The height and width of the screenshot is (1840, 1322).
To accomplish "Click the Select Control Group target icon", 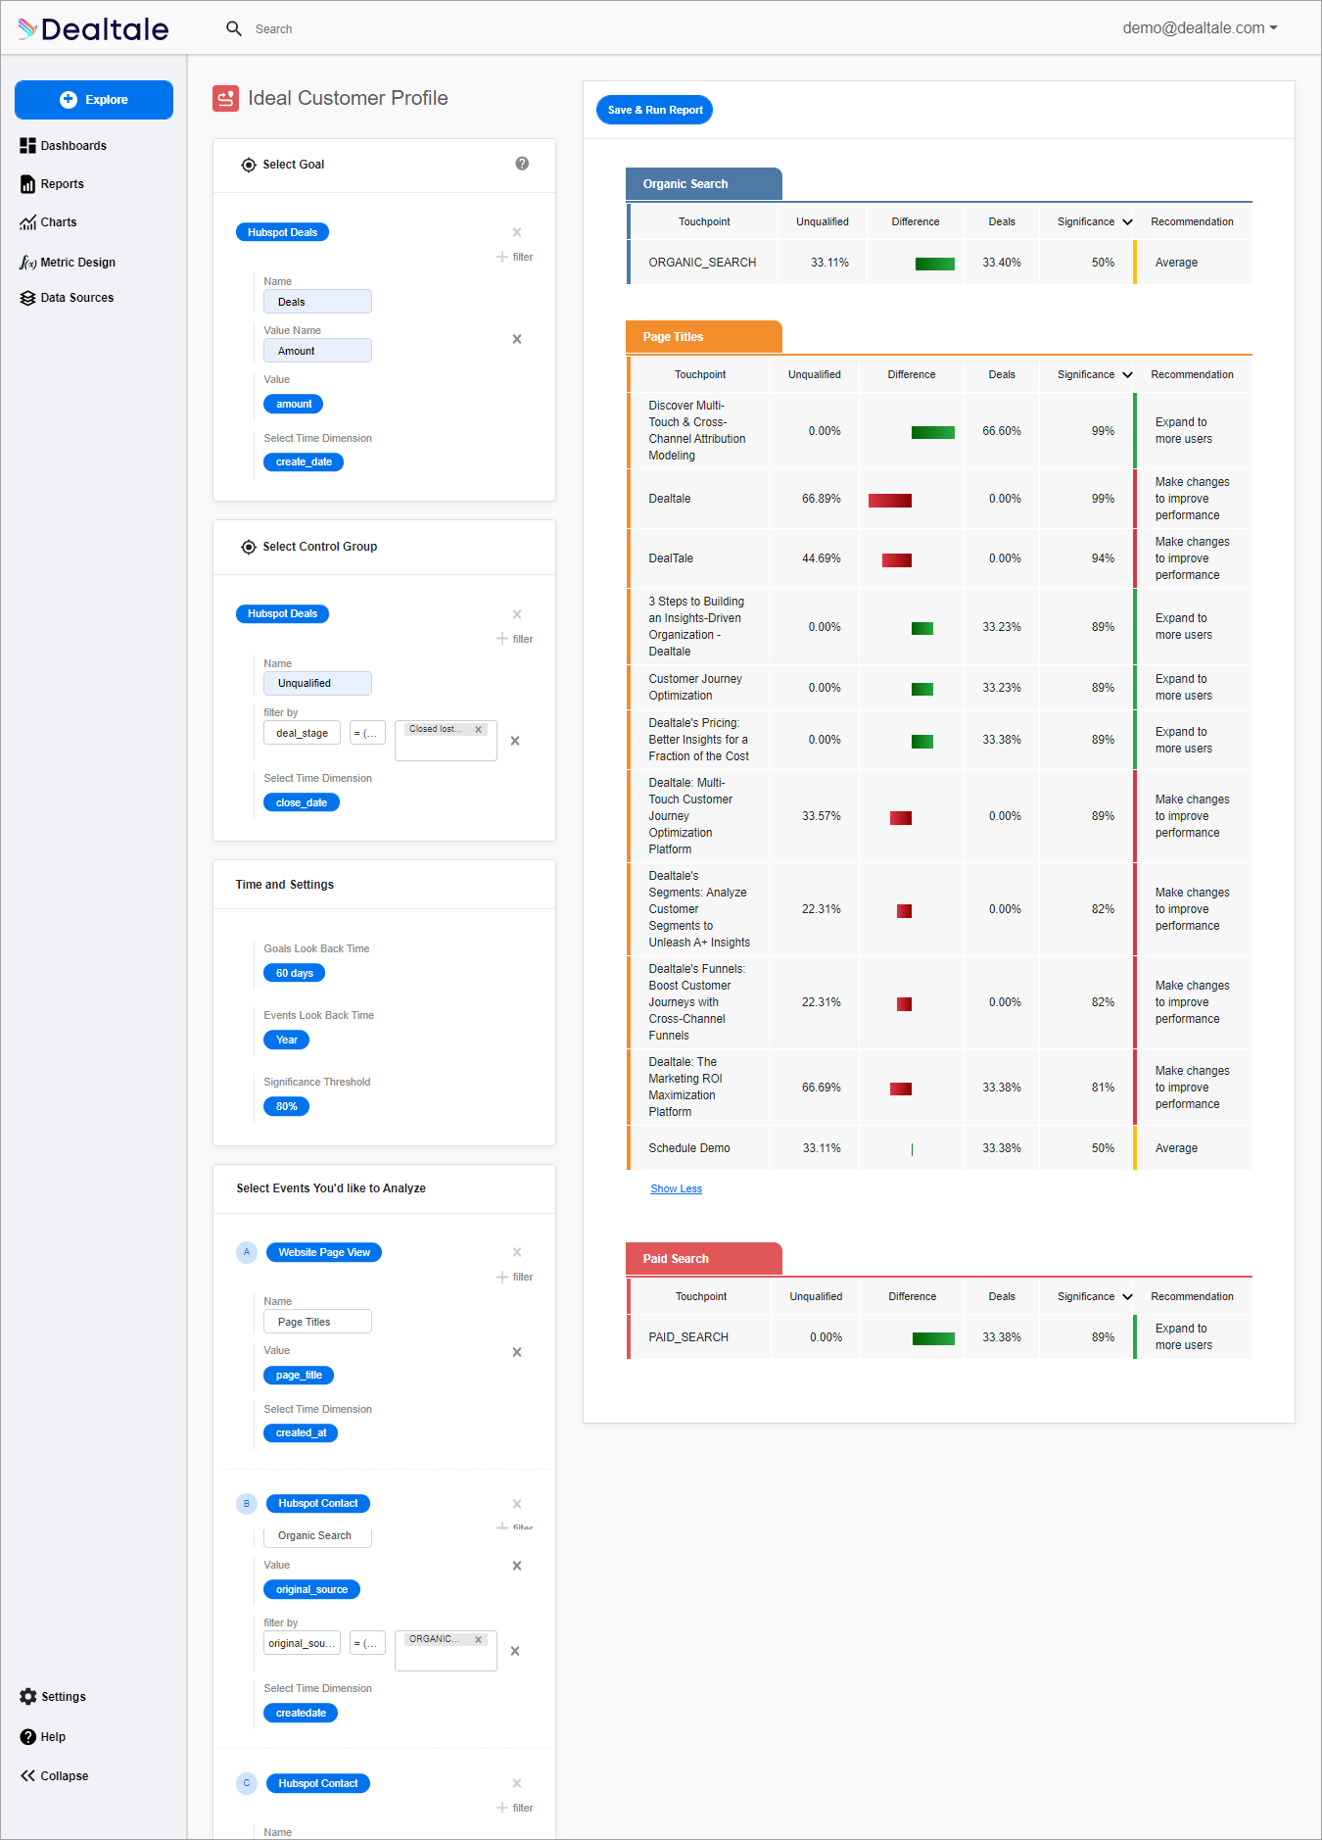I will pyautogui.click(x=249, y=547).
